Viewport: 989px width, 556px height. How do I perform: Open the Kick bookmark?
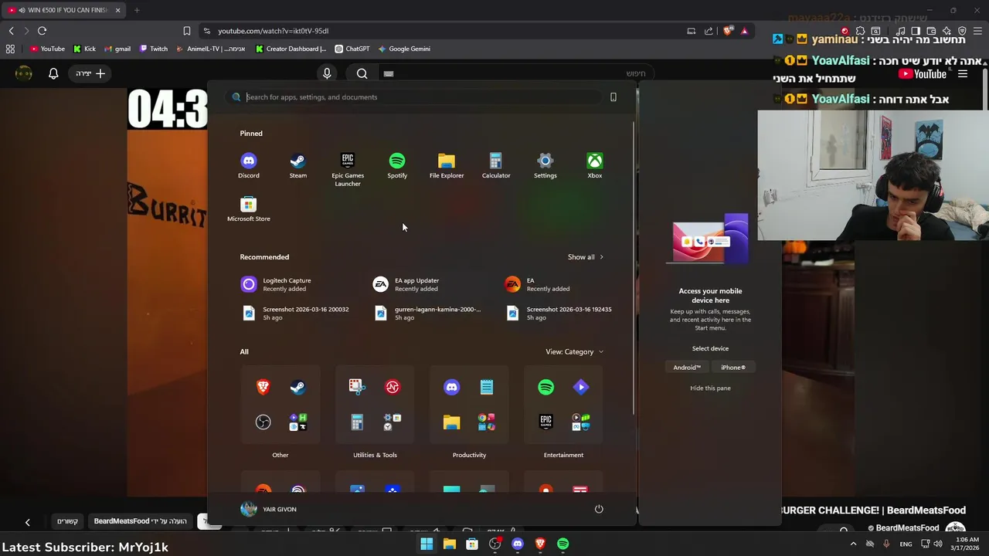84,49
